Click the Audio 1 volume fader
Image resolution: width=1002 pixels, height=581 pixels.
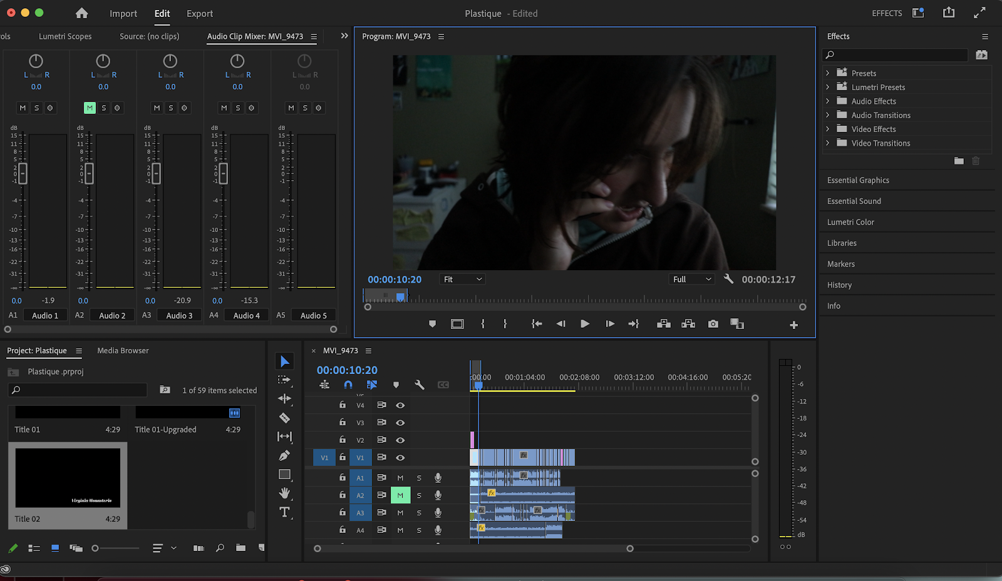point(23,173)
